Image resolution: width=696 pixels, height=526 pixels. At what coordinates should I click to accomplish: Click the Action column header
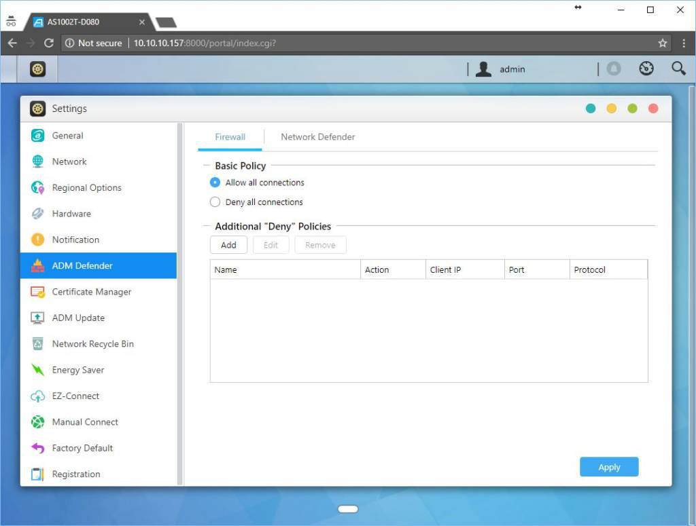(x=394, y=270)
